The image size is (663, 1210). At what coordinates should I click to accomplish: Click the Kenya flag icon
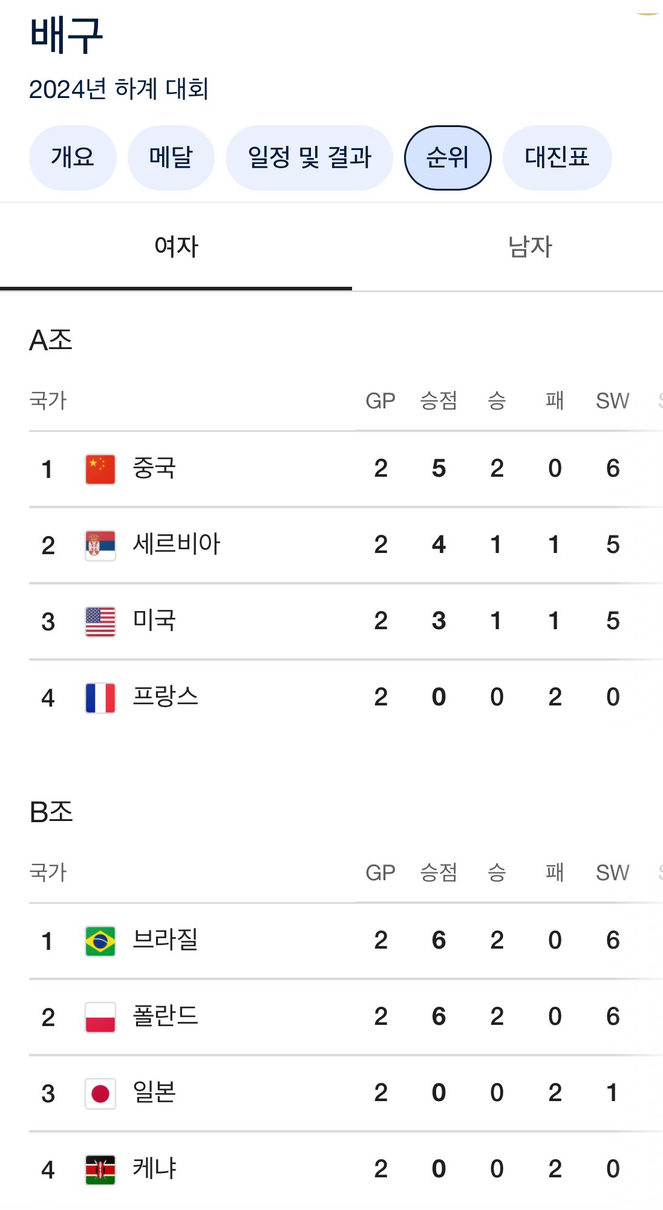(100, 1170)
